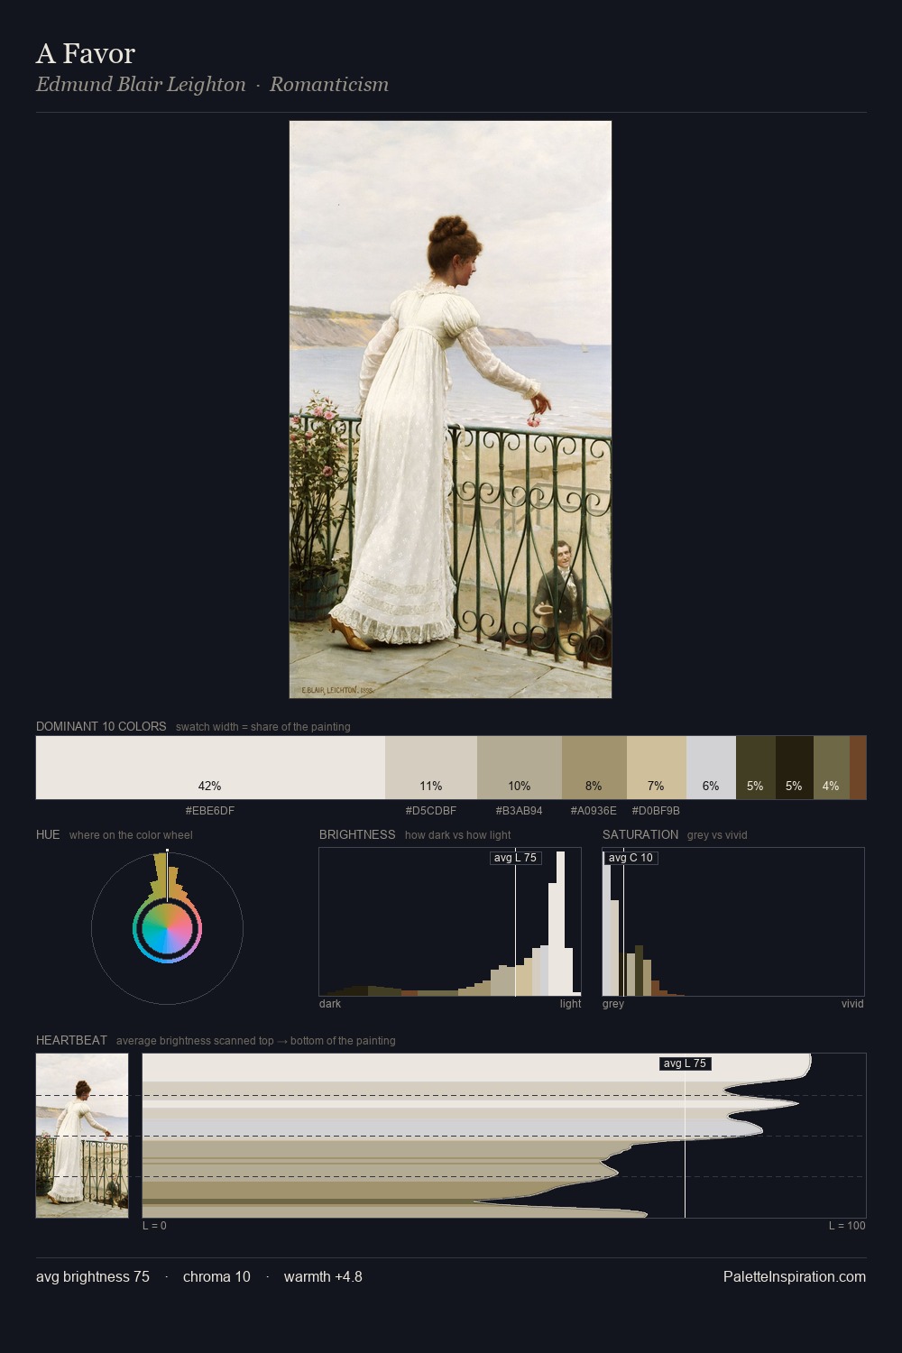902x1353 pixels.
Task: Click the 'avg C 10' label in the saturation chart
Action: point(630,858)
